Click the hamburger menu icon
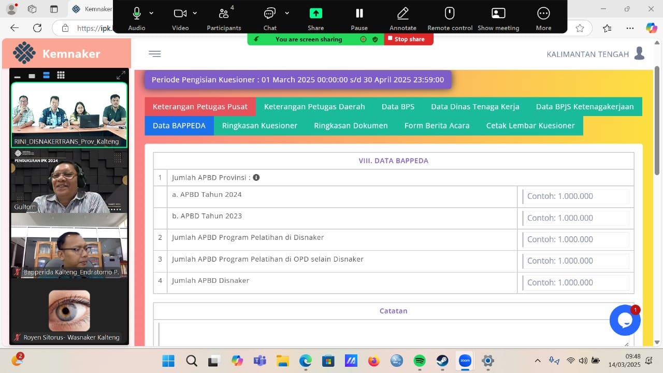The image size is (663, 373). pyautogui.click(x=154, y=54)
